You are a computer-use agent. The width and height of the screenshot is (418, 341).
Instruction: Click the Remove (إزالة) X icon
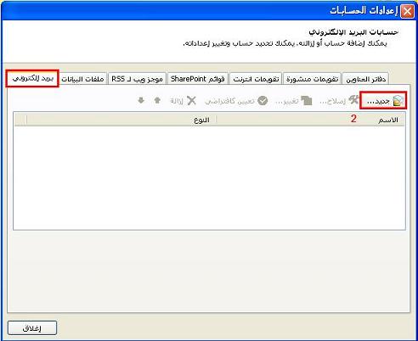[192, 100]
